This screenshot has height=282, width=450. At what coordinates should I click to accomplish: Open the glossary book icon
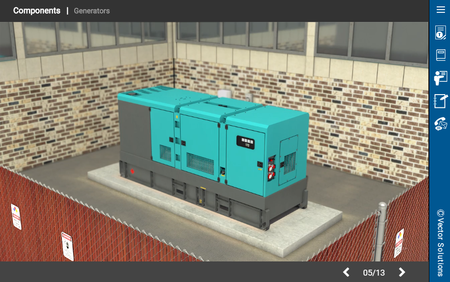(440, 55)
